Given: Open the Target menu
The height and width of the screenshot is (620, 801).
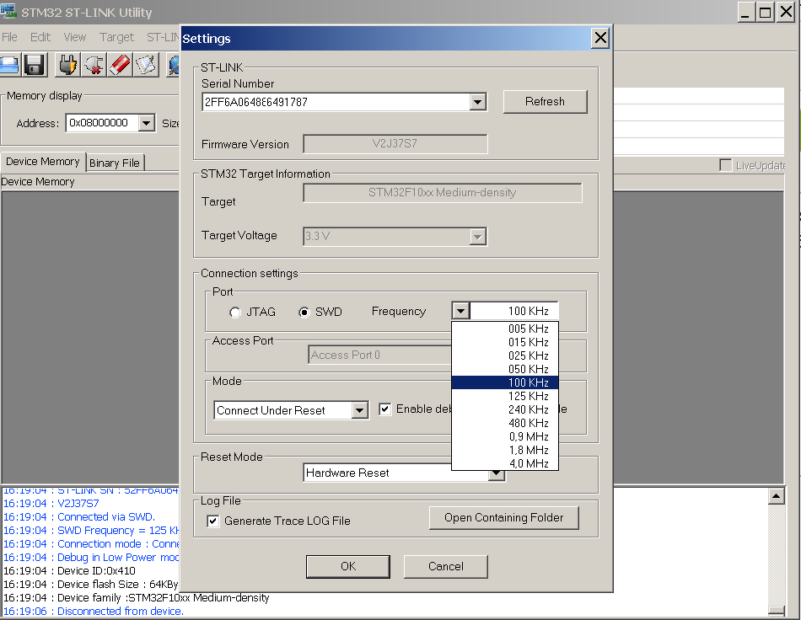Looking at the screenshot, I should click(x=116, y=37).
